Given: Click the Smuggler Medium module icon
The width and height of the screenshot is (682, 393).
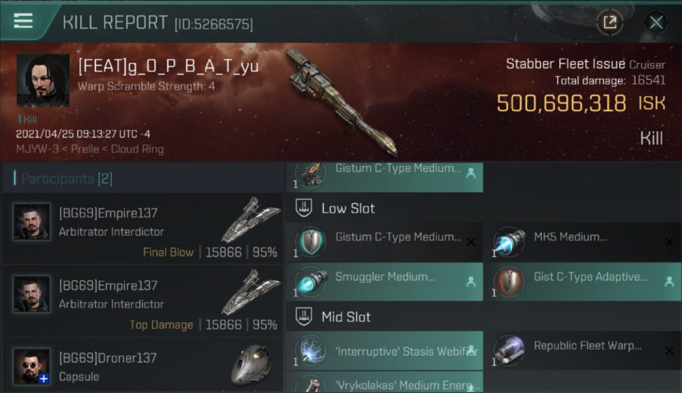Looking at the screenshot, I should coord(311,282).
